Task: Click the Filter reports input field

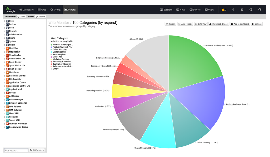Action: point(16,150)
